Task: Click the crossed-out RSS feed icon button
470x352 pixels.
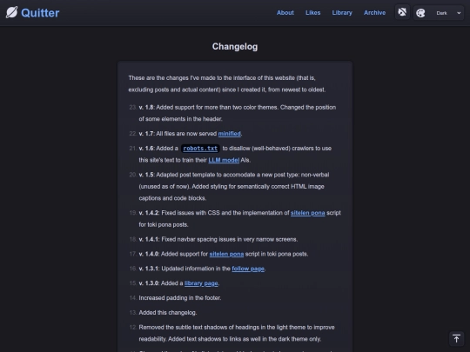Action: (402, 12)
